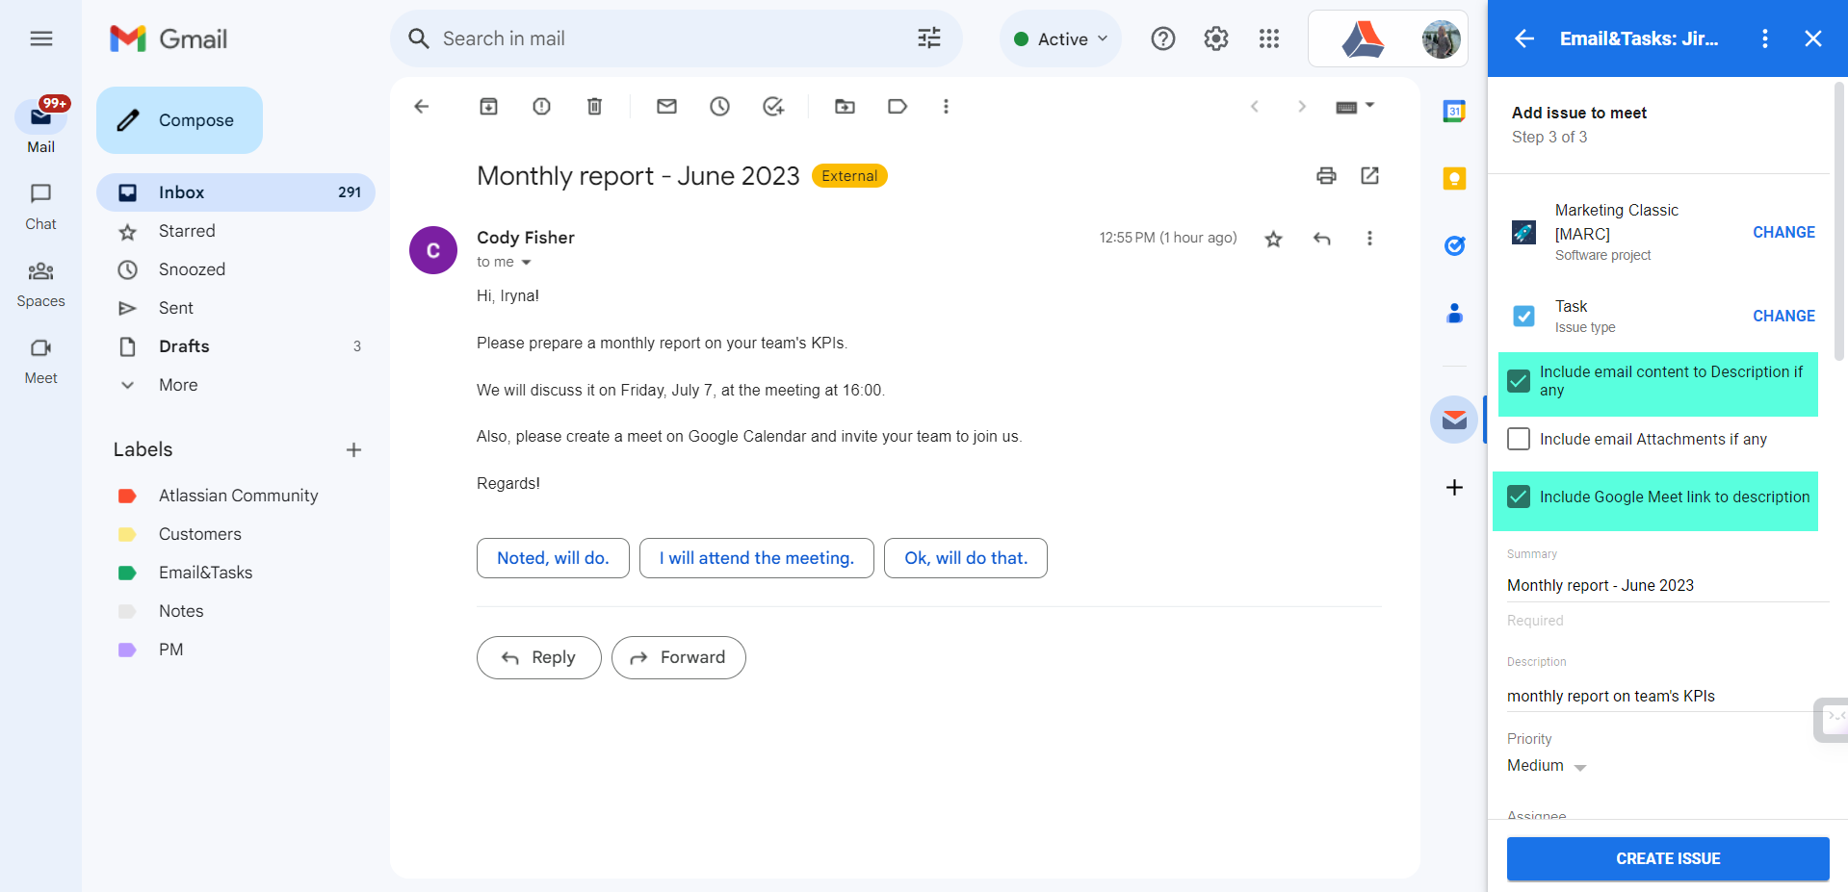Delete the email with the trash icon

click(594, 107)
